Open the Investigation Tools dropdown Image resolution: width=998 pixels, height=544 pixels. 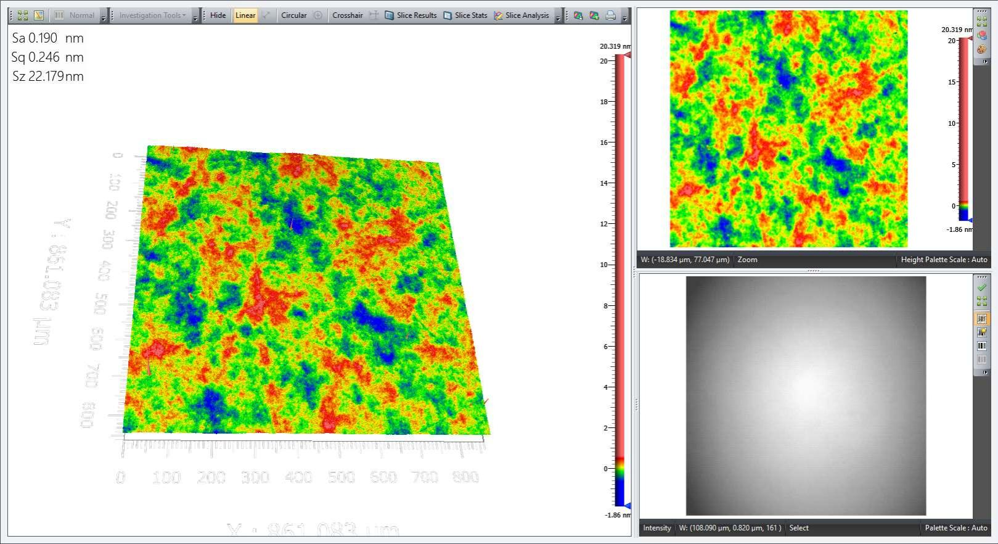(152, 15)
